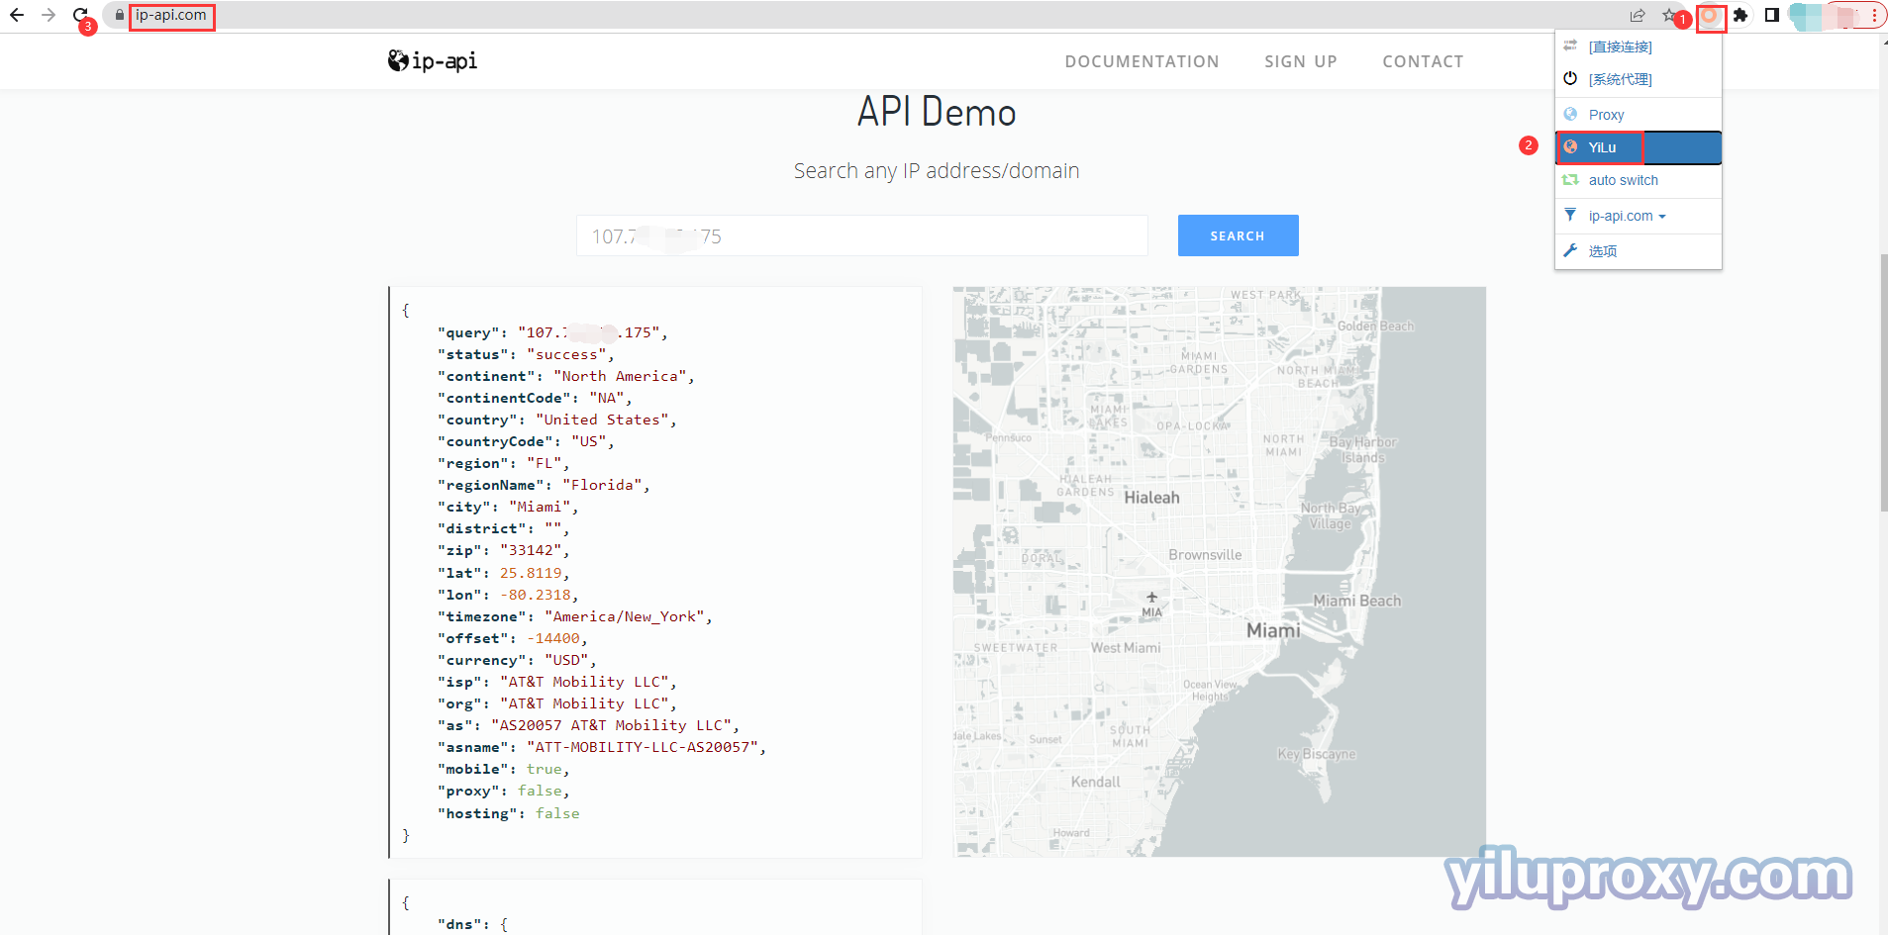Click the Miami map thumbnail

pos(1220,572)
